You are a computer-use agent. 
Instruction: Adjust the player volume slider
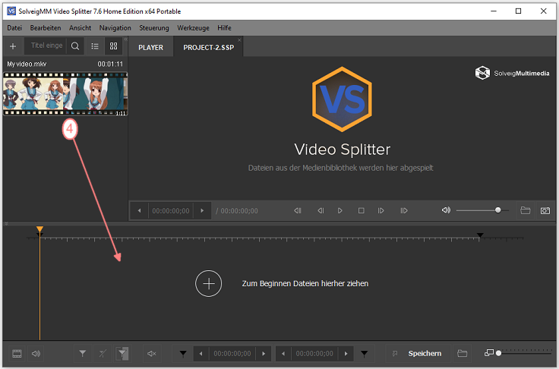[x=483, y=210]
